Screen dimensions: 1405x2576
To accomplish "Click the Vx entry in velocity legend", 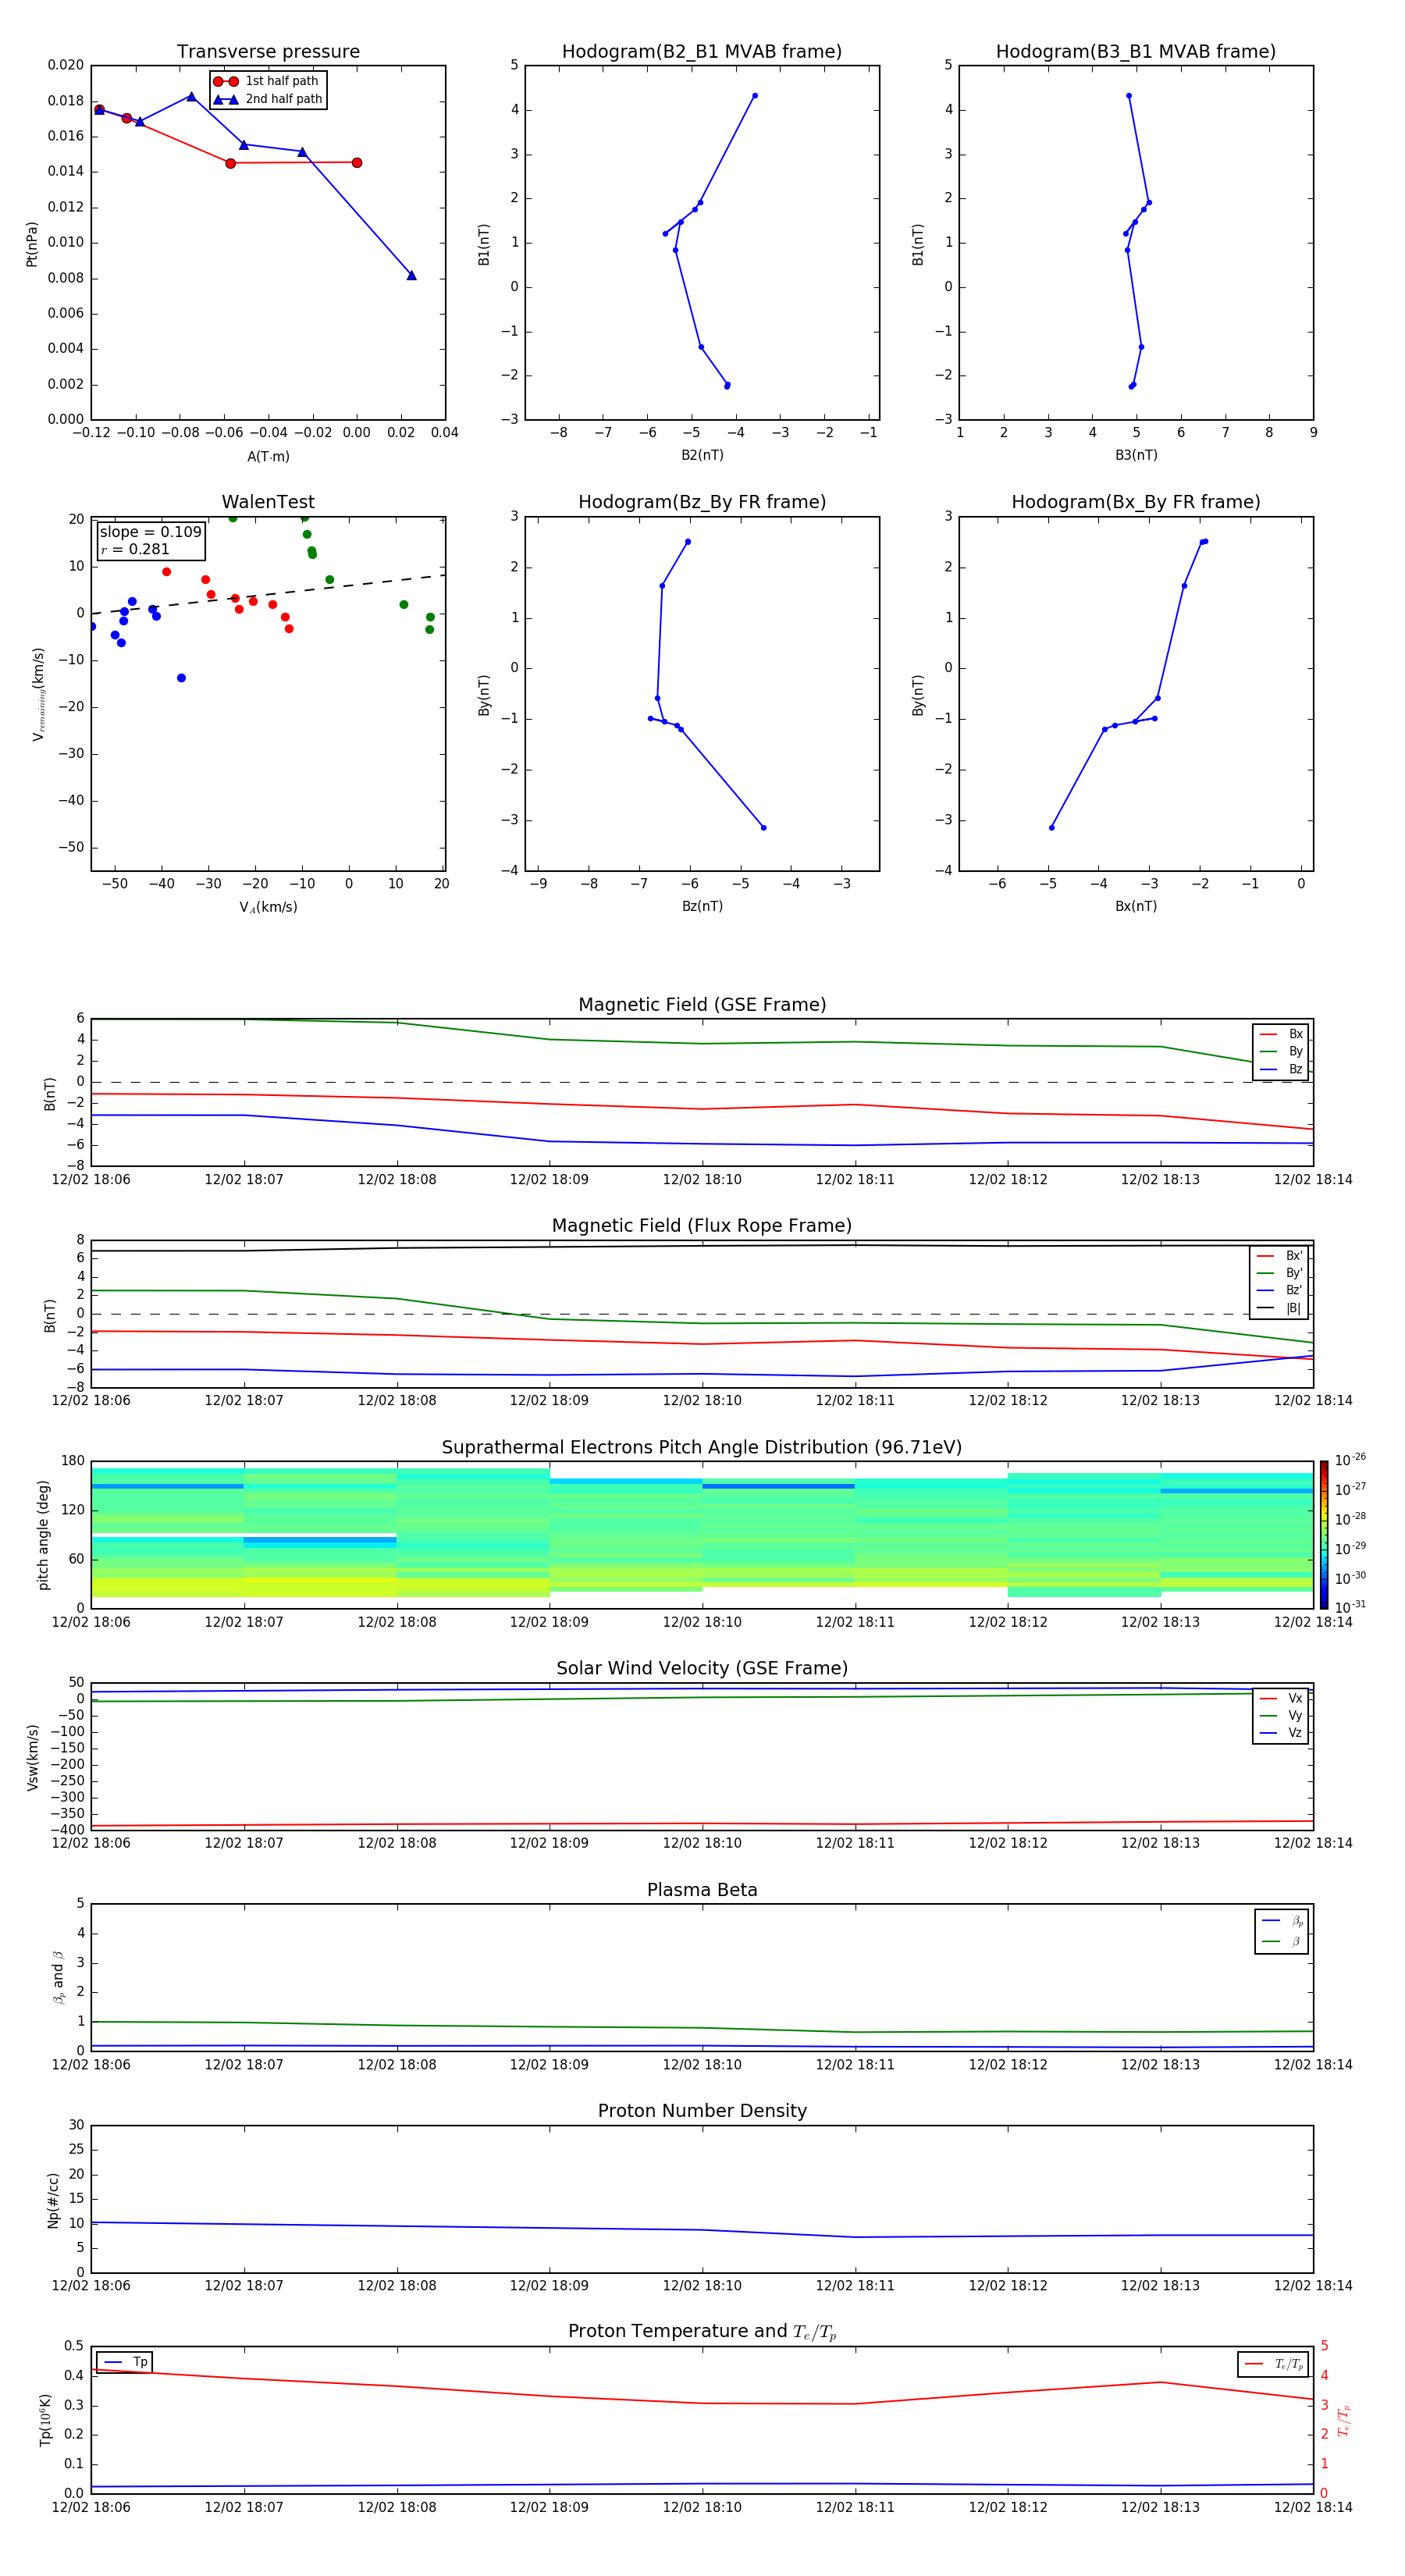I will (1281, 1699).
